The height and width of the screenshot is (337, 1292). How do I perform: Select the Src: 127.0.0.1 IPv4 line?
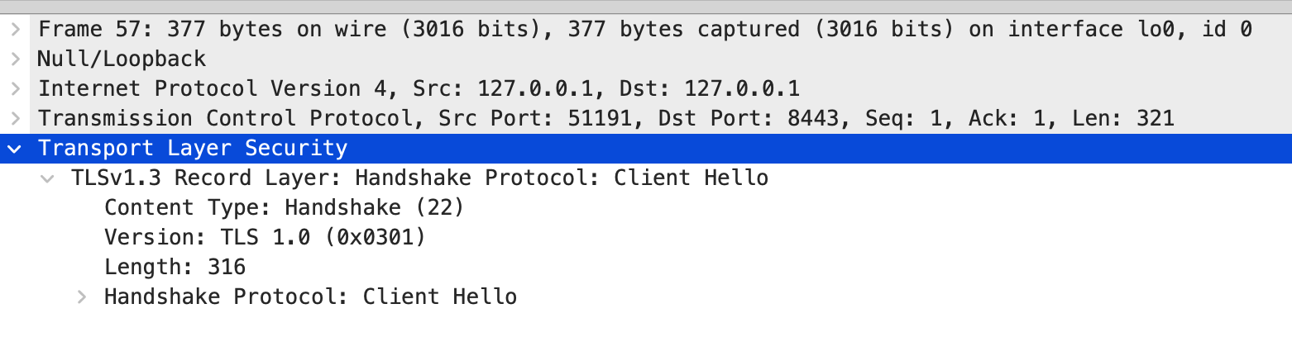click(x=646, y=89)
